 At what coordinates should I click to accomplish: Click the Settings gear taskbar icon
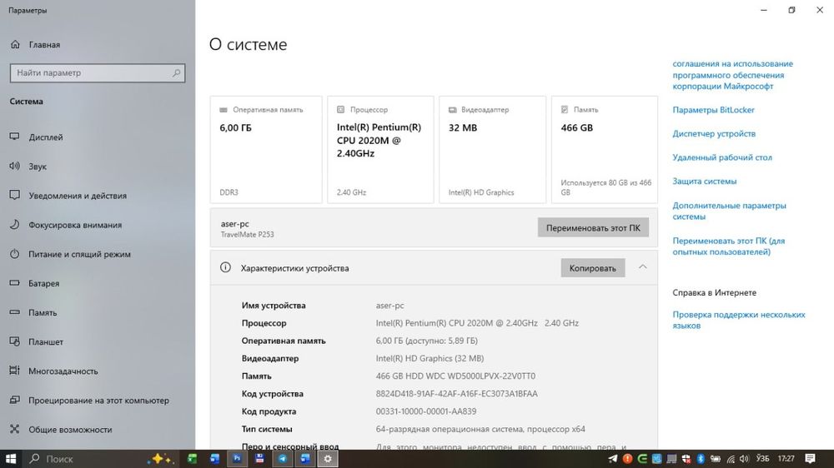328,459
